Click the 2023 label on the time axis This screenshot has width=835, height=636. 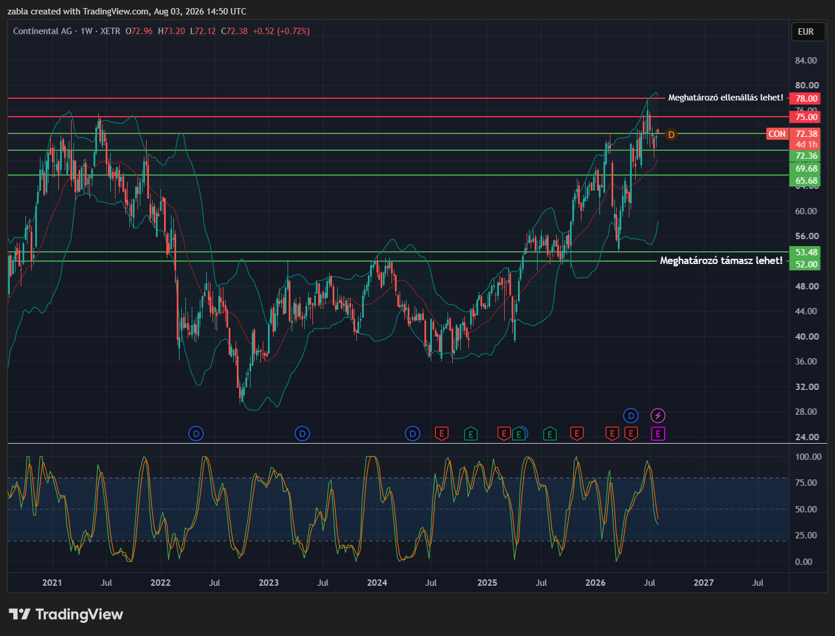coord(269,582)
